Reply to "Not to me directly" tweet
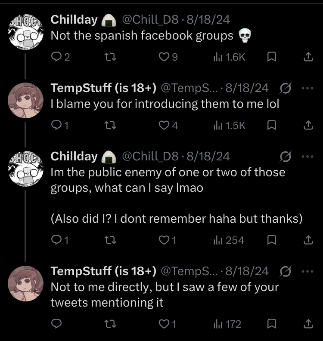Image resolution: width=323 pixels, height=341 pixels. 56,324
